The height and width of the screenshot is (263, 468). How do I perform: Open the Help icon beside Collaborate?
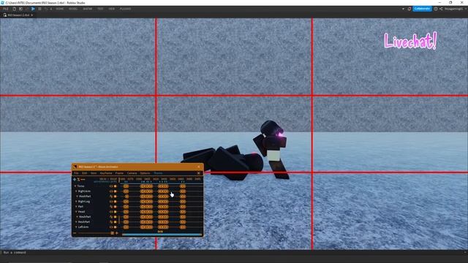point(436,9)
